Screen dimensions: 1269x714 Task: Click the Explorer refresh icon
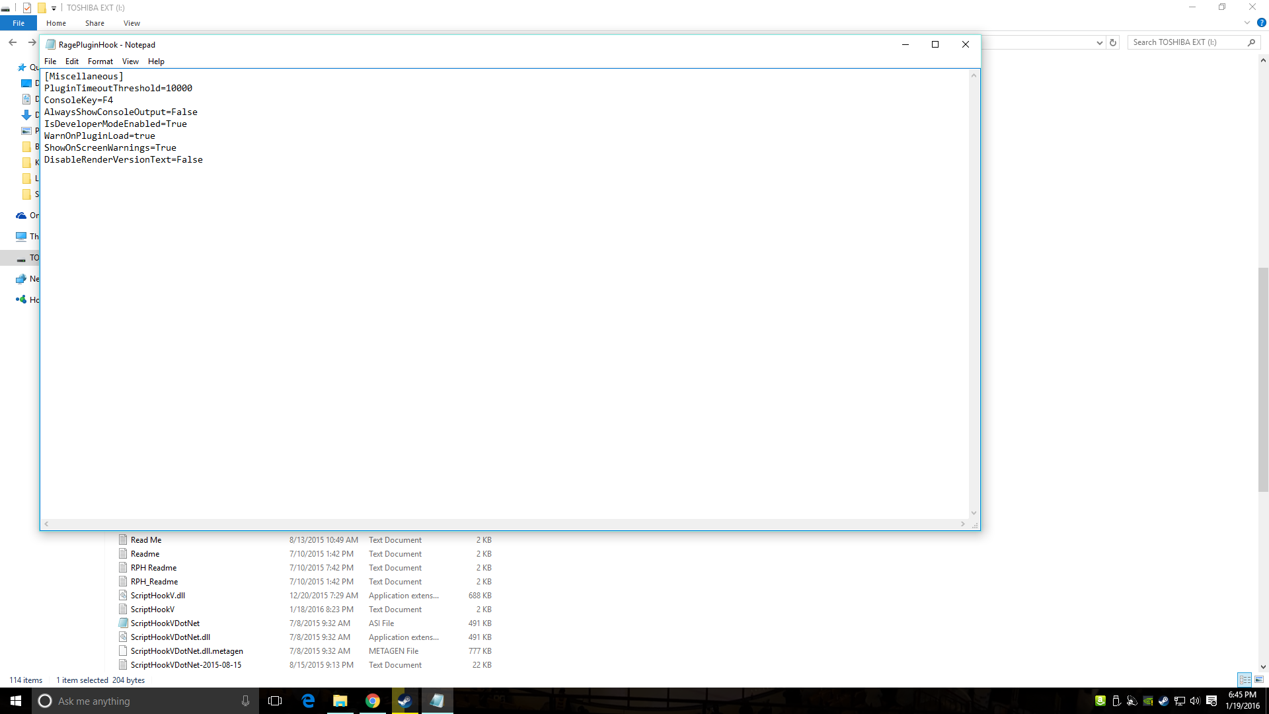point(1113,42)
